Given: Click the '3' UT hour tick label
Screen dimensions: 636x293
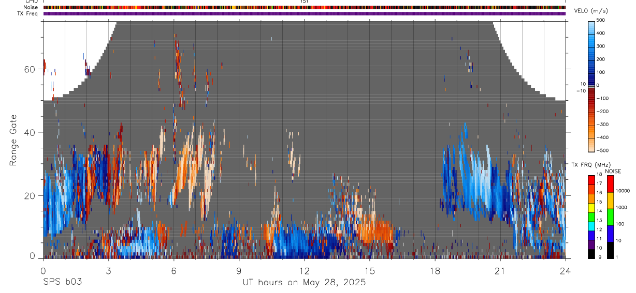Looking at the screenshot, I should pos(109,270).
